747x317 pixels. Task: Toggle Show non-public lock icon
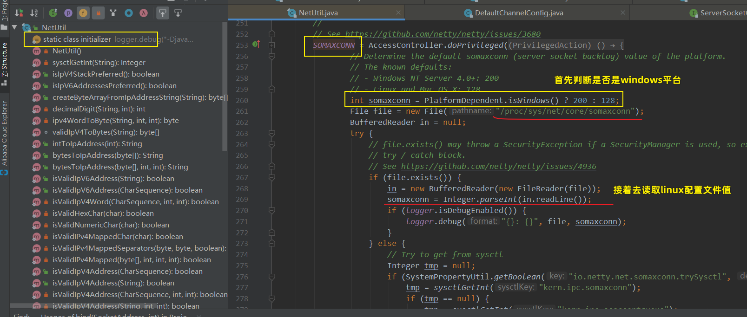(98, 13)
